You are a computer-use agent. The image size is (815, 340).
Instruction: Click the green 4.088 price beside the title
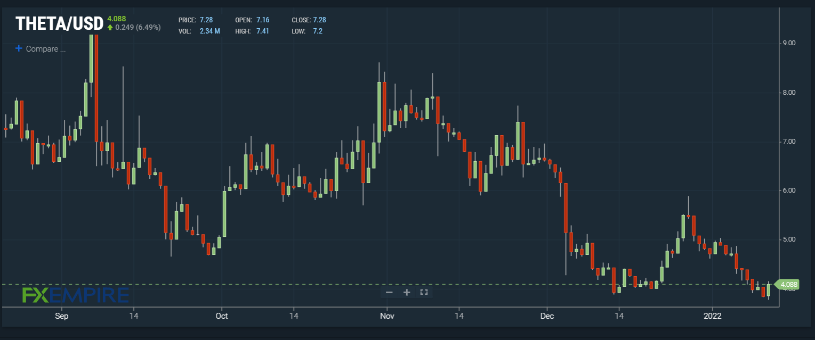click(116, 19)
